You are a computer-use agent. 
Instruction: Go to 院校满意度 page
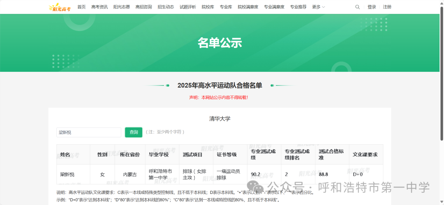[x=248, y=7]
